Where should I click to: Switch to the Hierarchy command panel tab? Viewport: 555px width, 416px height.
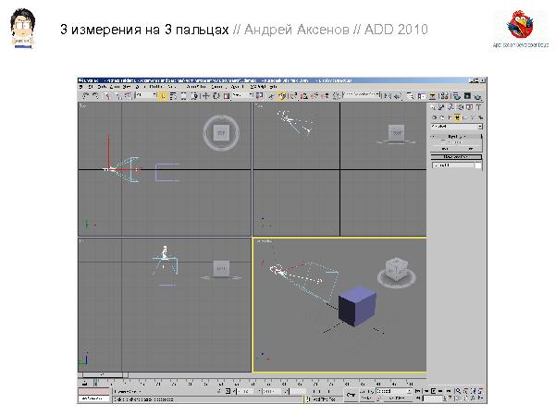click(450, 107)
